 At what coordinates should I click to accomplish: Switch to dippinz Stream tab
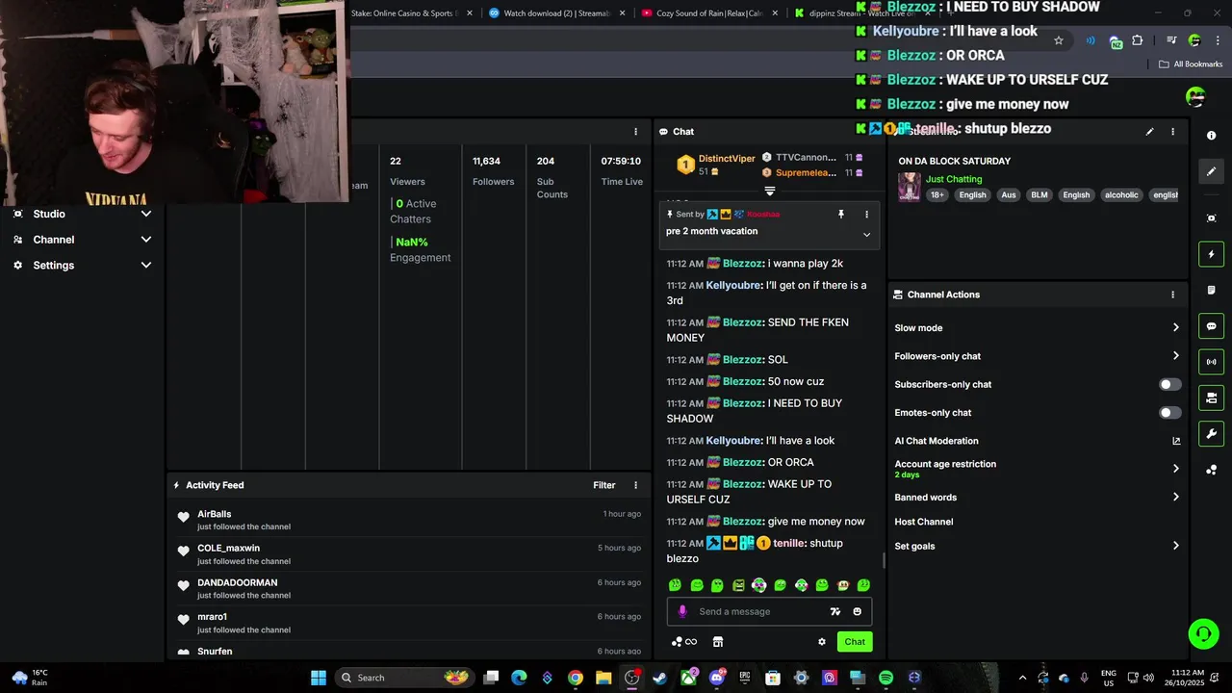pyautogui.click(x=857, y=13)
